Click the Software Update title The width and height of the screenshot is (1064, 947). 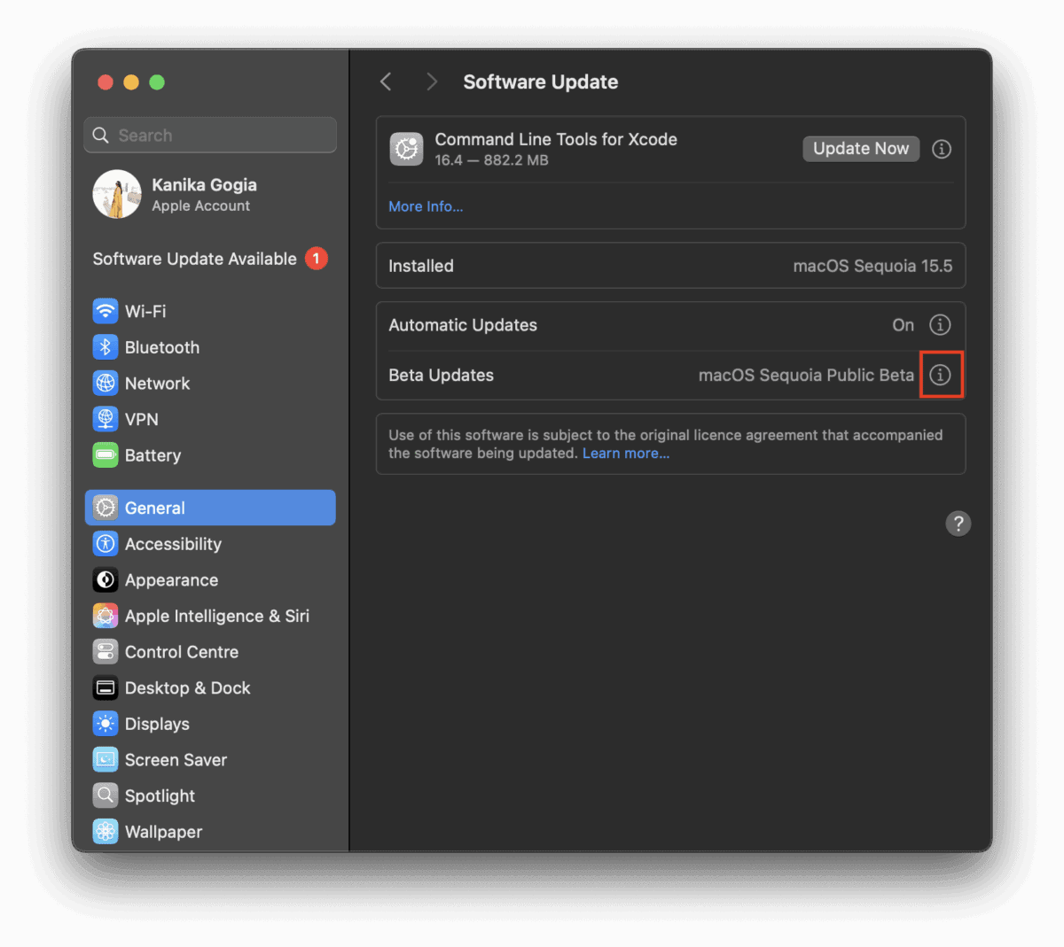tap(541, 82)
